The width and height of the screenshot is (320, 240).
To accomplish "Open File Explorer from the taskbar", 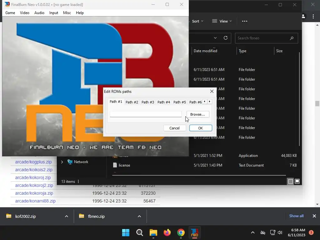I will [153, 232].
